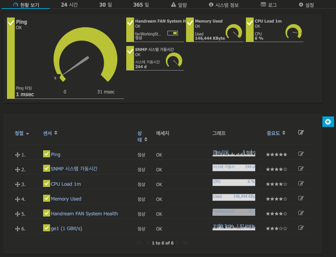Image resolution: width=336 pixels, height=257 pixels.
Task: Set Ping priority using its star rating
Action: click(x=277, y=155)
